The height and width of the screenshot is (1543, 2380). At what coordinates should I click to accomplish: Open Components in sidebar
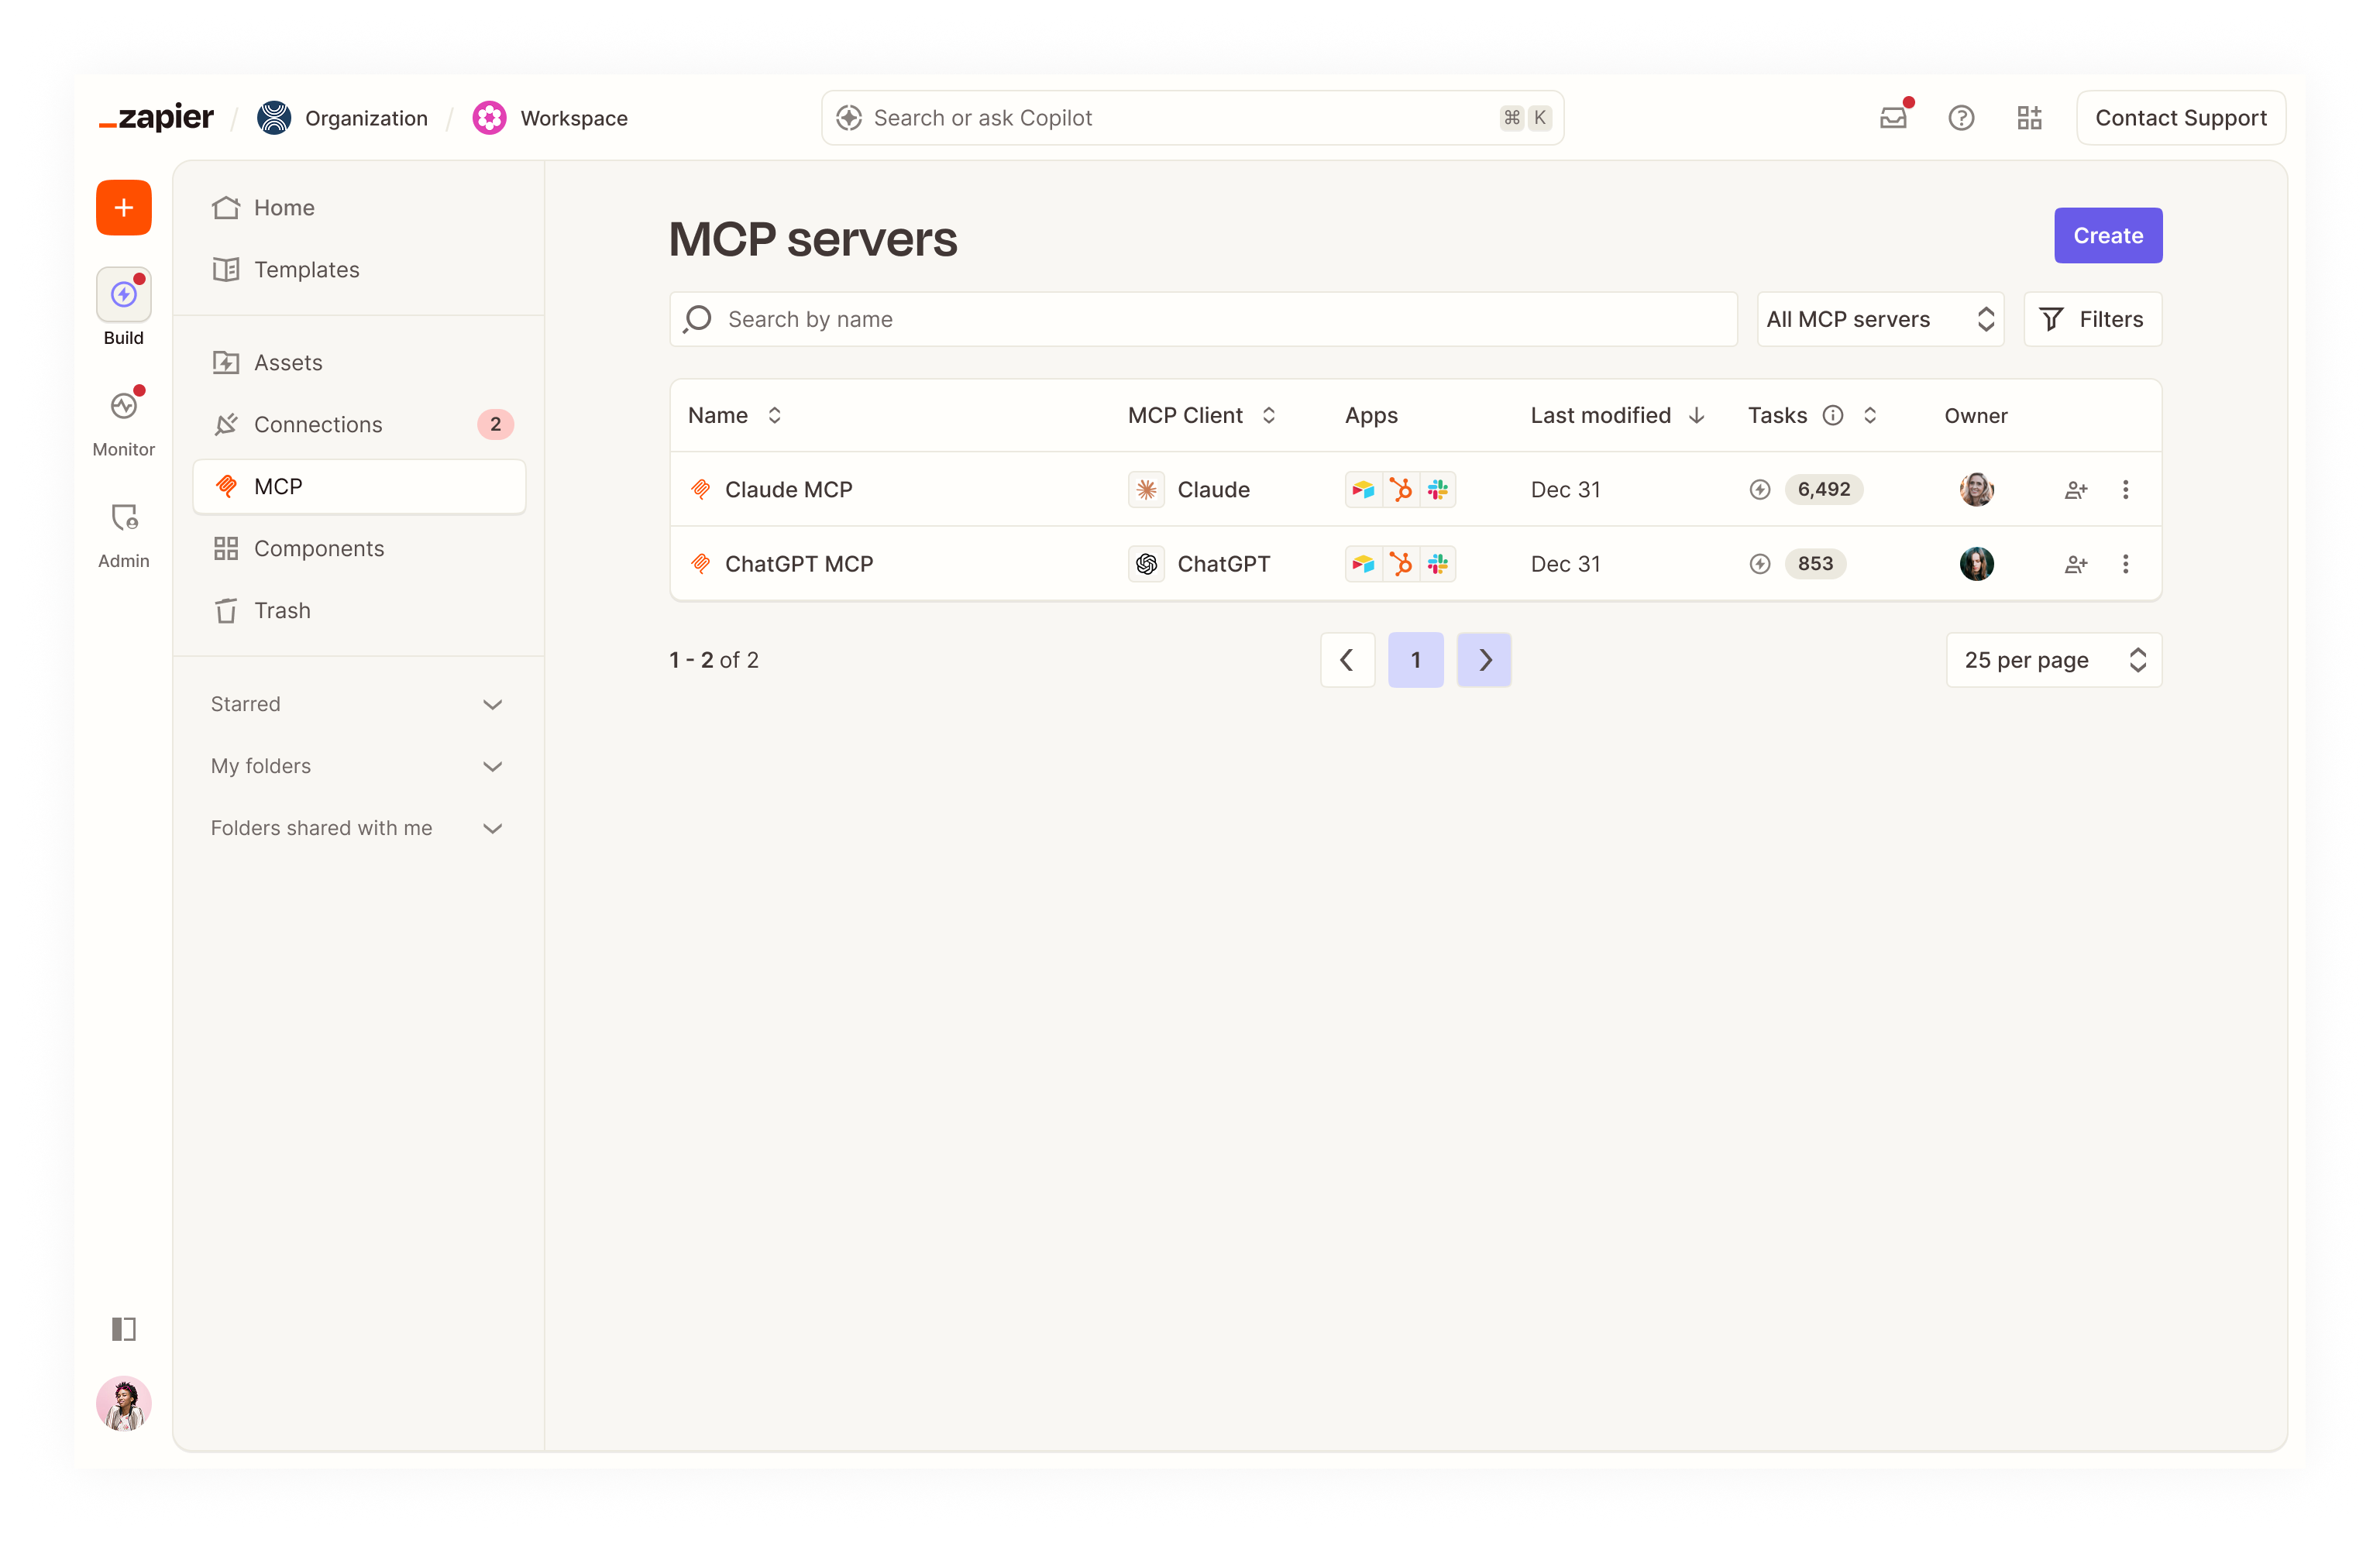click(359, 549)
